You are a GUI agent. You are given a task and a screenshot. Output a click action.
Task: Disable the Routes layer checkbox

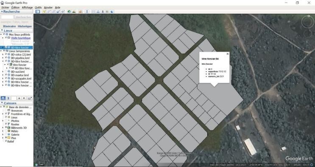pyautogui.click(x=6, y=124)
